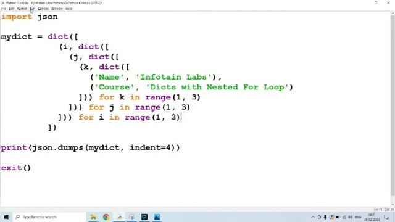Open the Snipping tool taskbar icon
This screenshot has height=222, width=395.
click(x=131, y=217)
